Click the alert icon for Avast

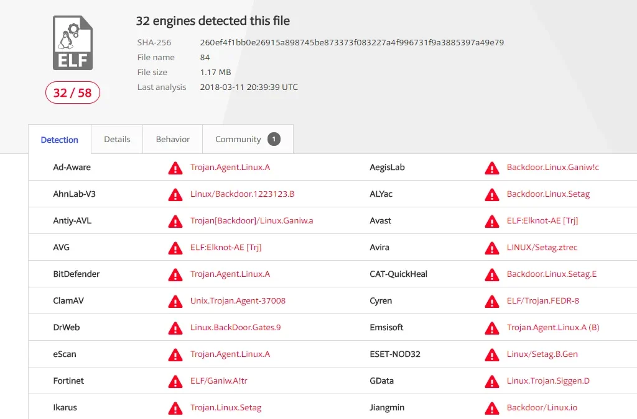[x=492, y=221]
